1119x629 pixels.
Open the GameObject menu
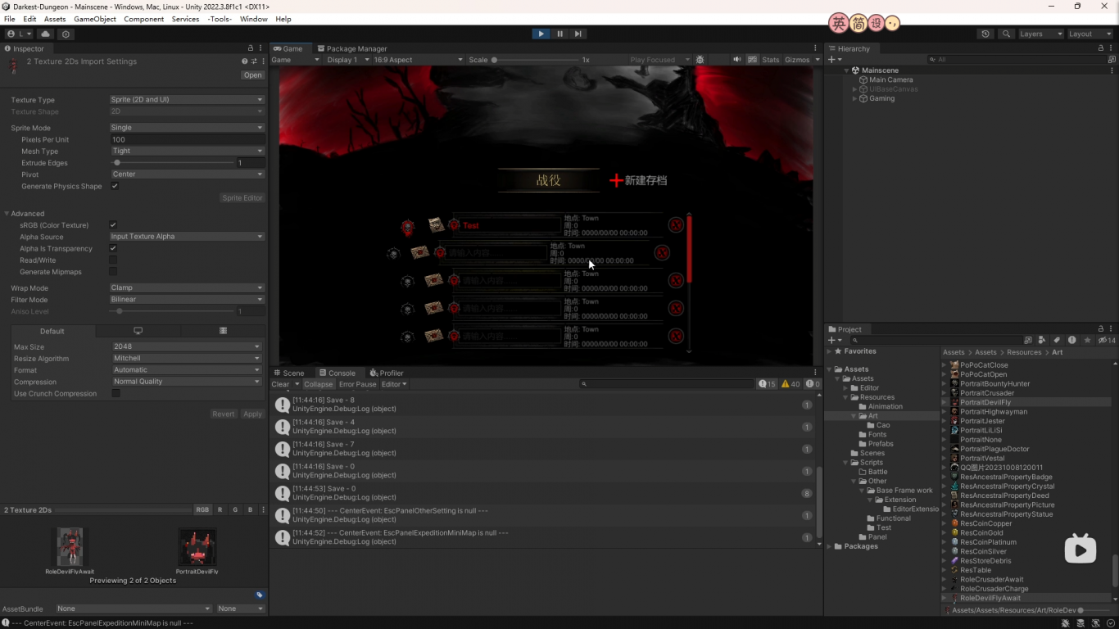point(95,19)
